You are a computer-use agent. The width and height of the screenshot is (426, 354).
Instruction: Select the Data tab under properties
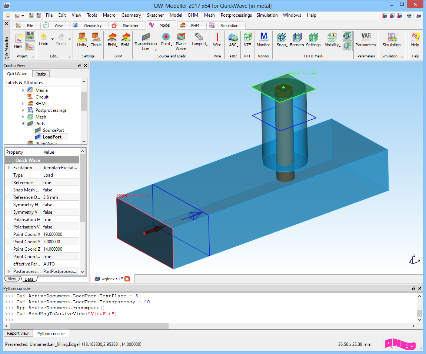pyautogui.click(x=29, y=279)
